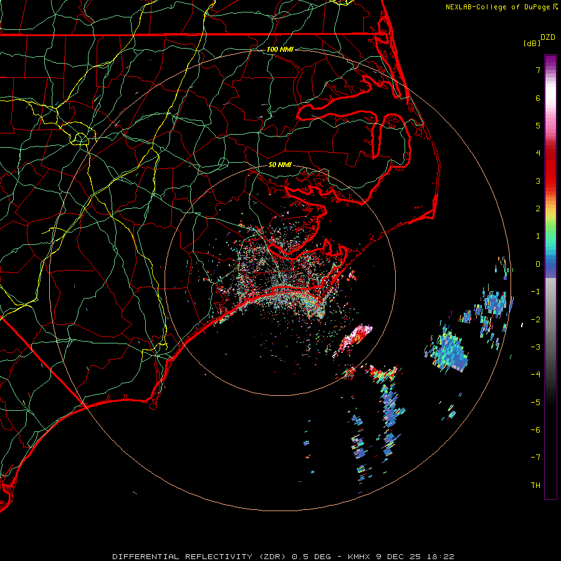Click the 100 NMI range ring label
Screen dimensions: 561x561
280,49
